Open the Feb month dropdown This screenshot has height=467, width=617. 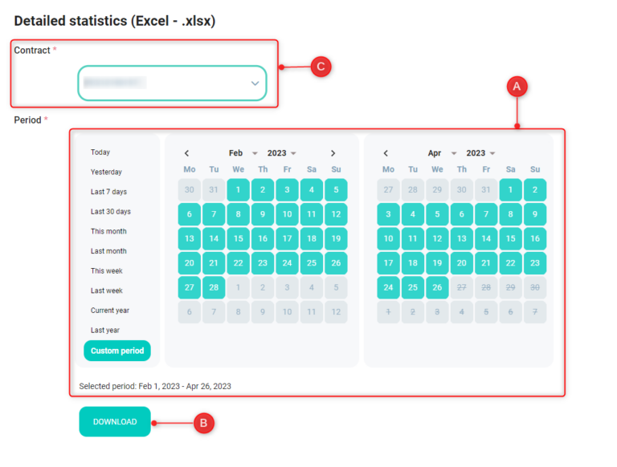click(243, 153)
